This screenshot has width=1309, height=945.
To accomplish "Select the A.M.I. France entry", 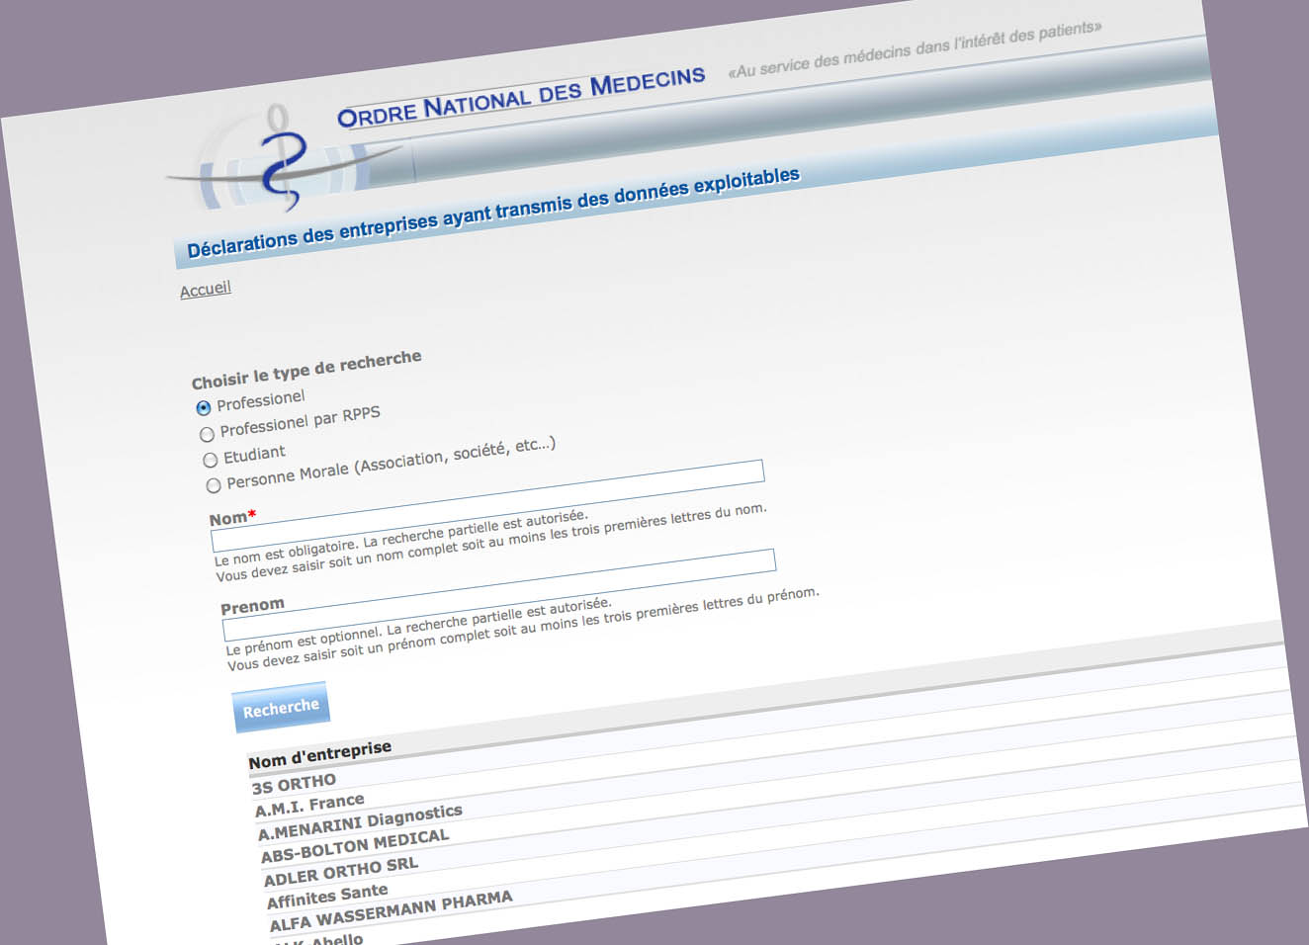I will [309, 806].
